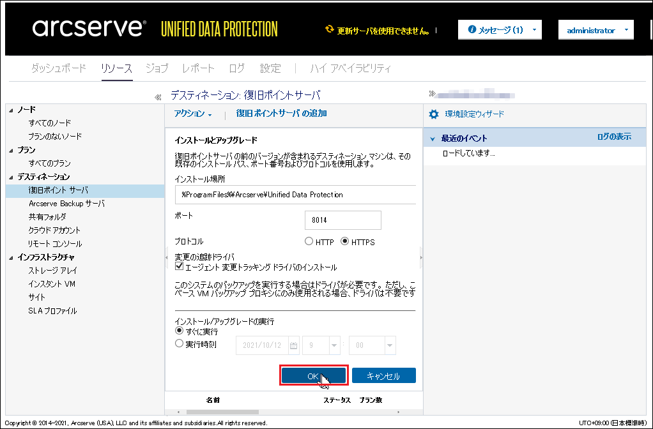The image size is (653, 429).
Task: Collapse the プラン tree group
Action: (12, 151)
